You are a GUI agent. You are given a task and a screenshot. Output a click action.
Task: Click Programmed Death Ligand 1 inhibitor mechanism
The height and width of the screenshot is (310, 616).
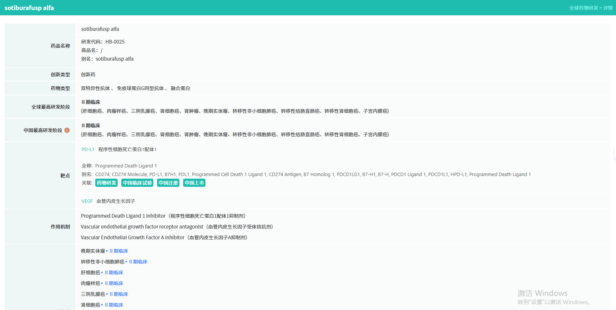click(163, 216)
